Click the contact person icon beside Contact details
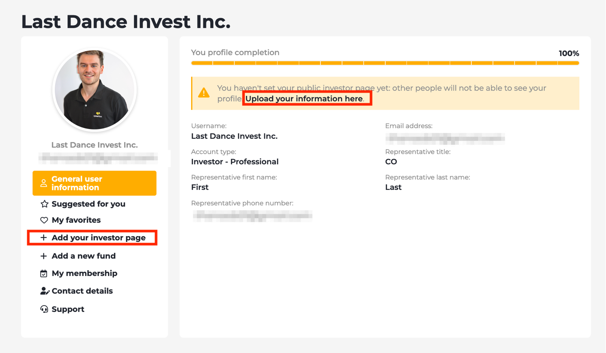 click(x=44, y=291)
